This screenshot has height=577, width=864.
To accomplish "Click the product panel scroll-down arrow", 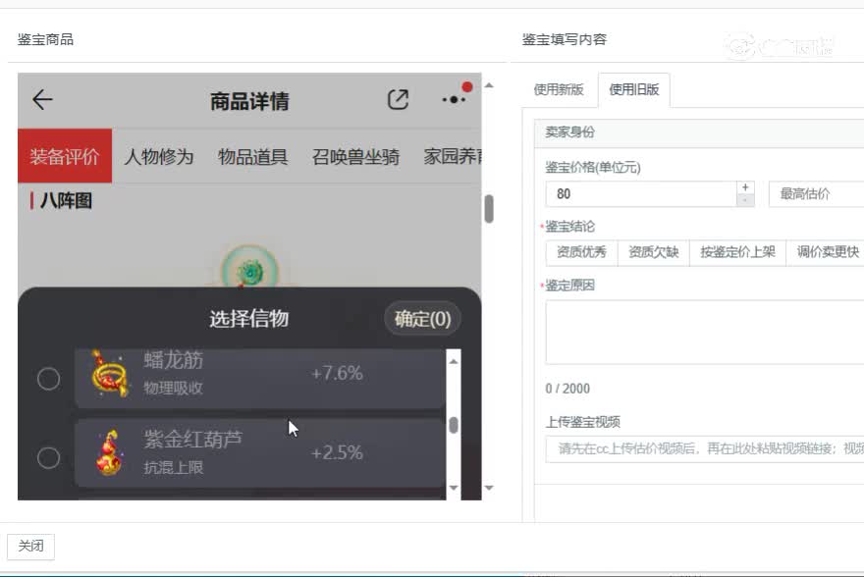I will pyautogui.click(x=489, y=488).
